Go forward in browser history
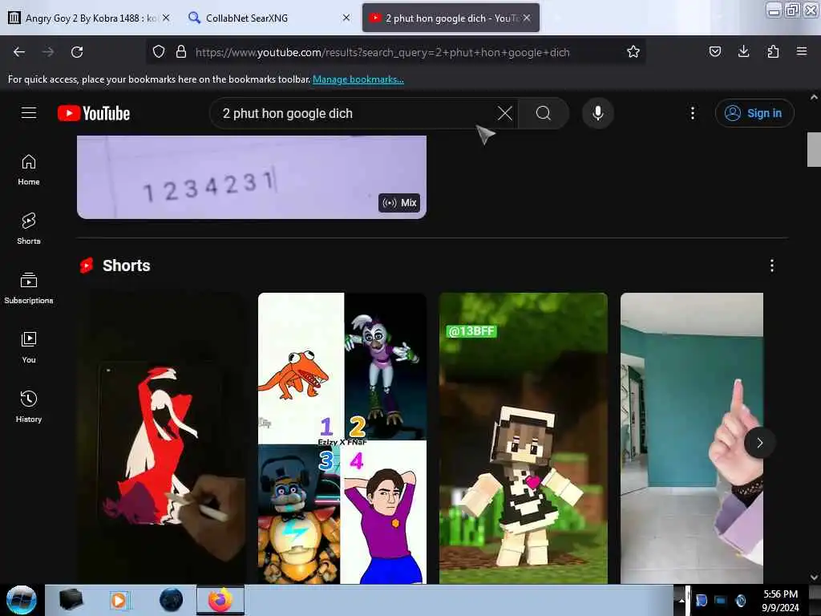The width and height of the screenshot is (821, 616). tap(48, 52)
